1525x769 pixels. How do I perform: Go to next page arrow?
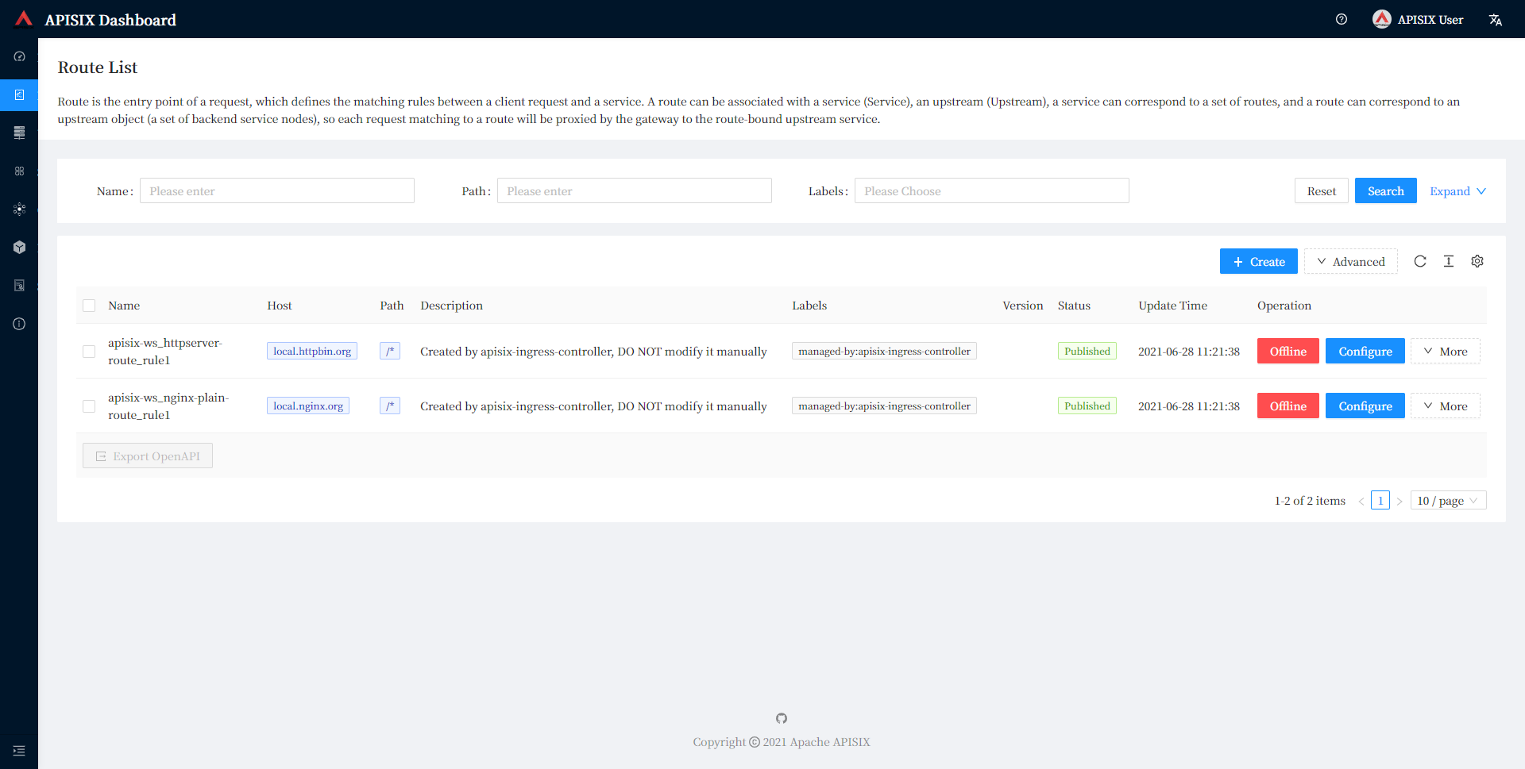coord(1400,501)
